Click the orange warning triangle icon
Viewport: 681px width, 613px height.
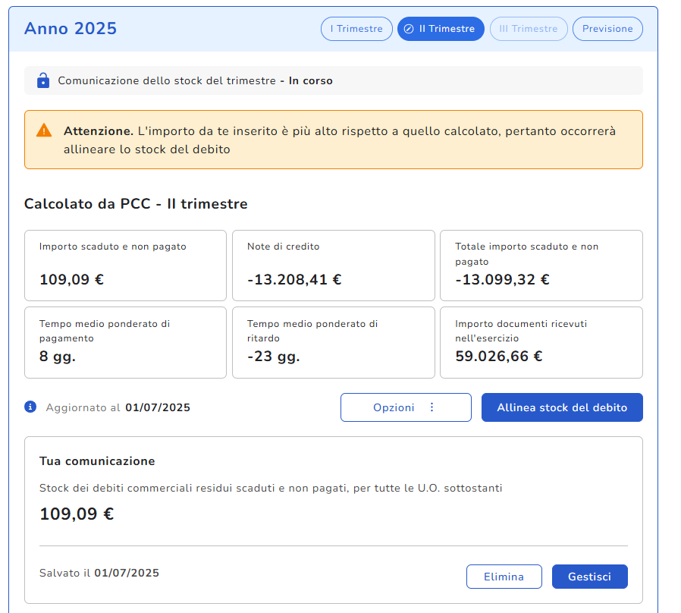tap(44, 130)
